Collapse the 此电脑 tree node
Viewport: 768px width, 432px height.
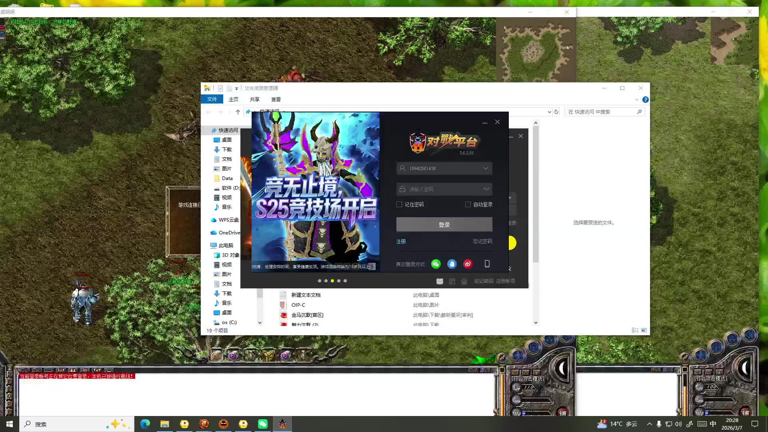[206, 246]
